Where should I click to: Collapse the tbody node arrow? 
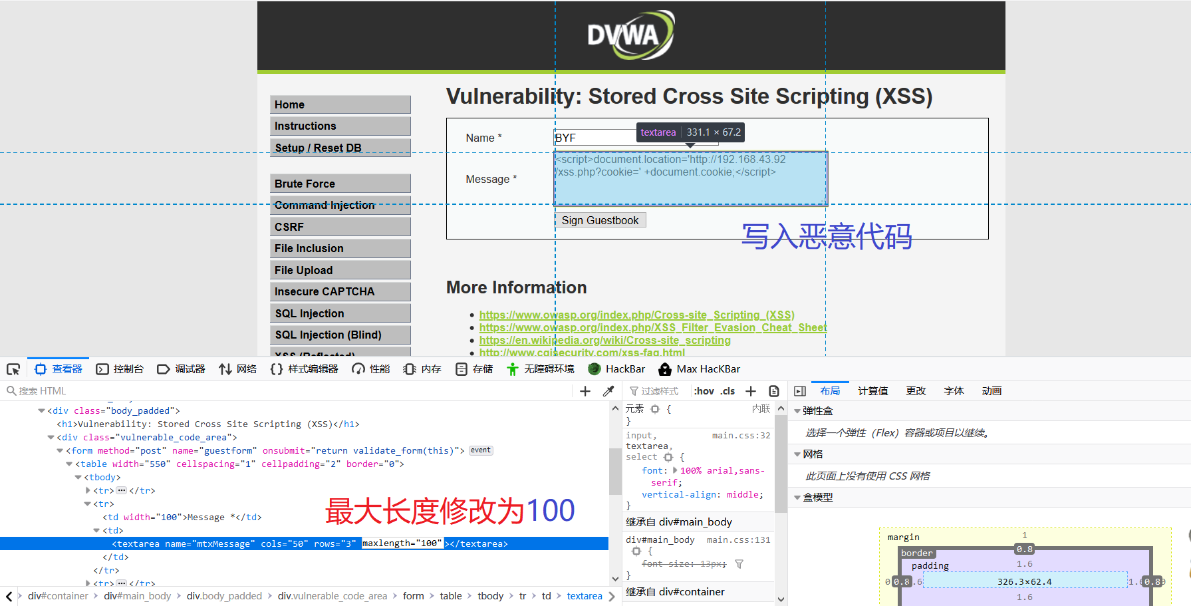coord(78,478)
